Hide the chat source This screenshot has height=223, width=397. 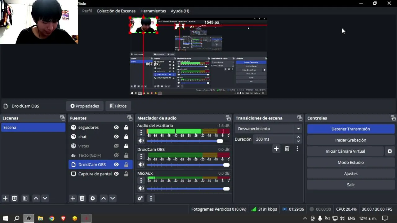[116, 137]
